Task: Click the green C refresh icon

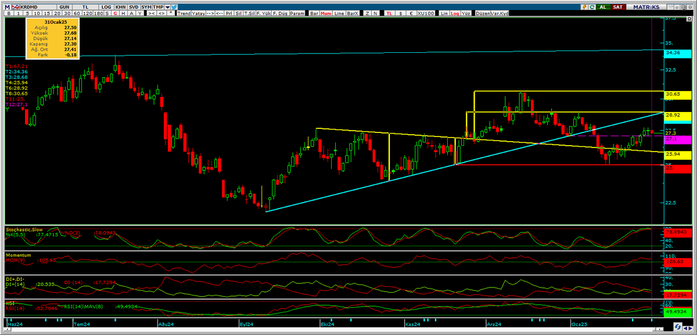Action: (x=592, y=7)
